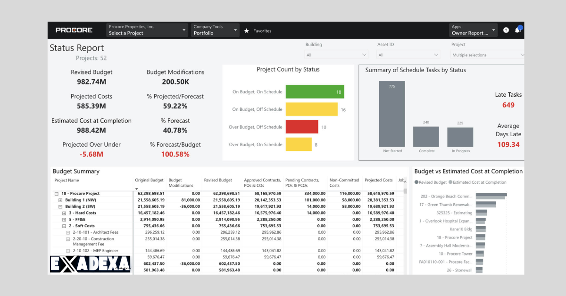This screenshot has height=296, width=566.
Task: Open the Project Multiple selections filter
Action: pos(486,54)
